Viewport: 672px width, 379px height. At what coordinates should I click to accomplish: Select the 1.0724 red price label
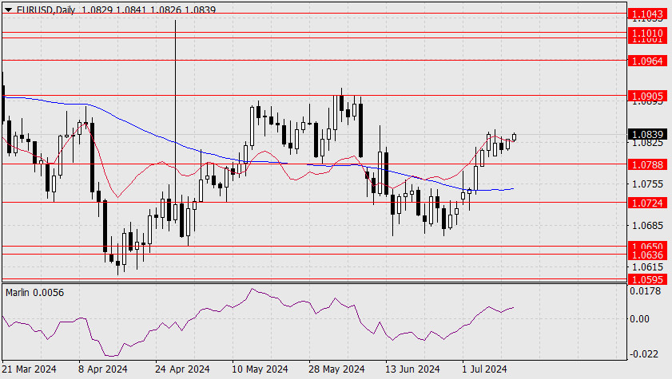point(647,203)
